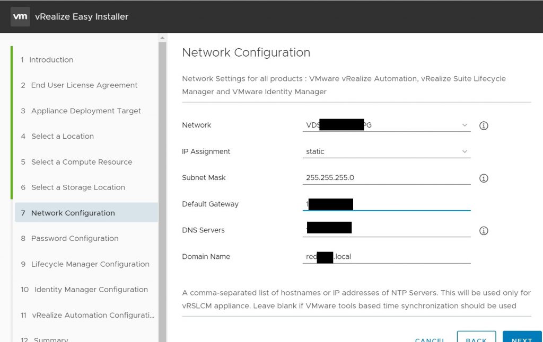The width and height of the screenshot is (543, 342).
Task: Go to step 5 Select a Compute Resource
Action: point(76,162)
